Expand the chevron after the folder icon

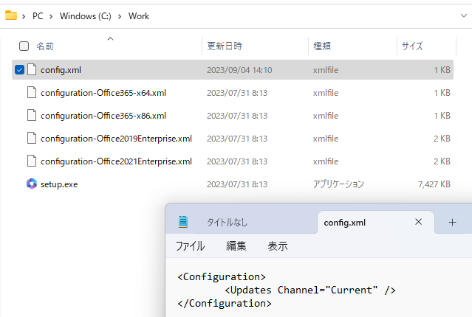coord(24,16)
